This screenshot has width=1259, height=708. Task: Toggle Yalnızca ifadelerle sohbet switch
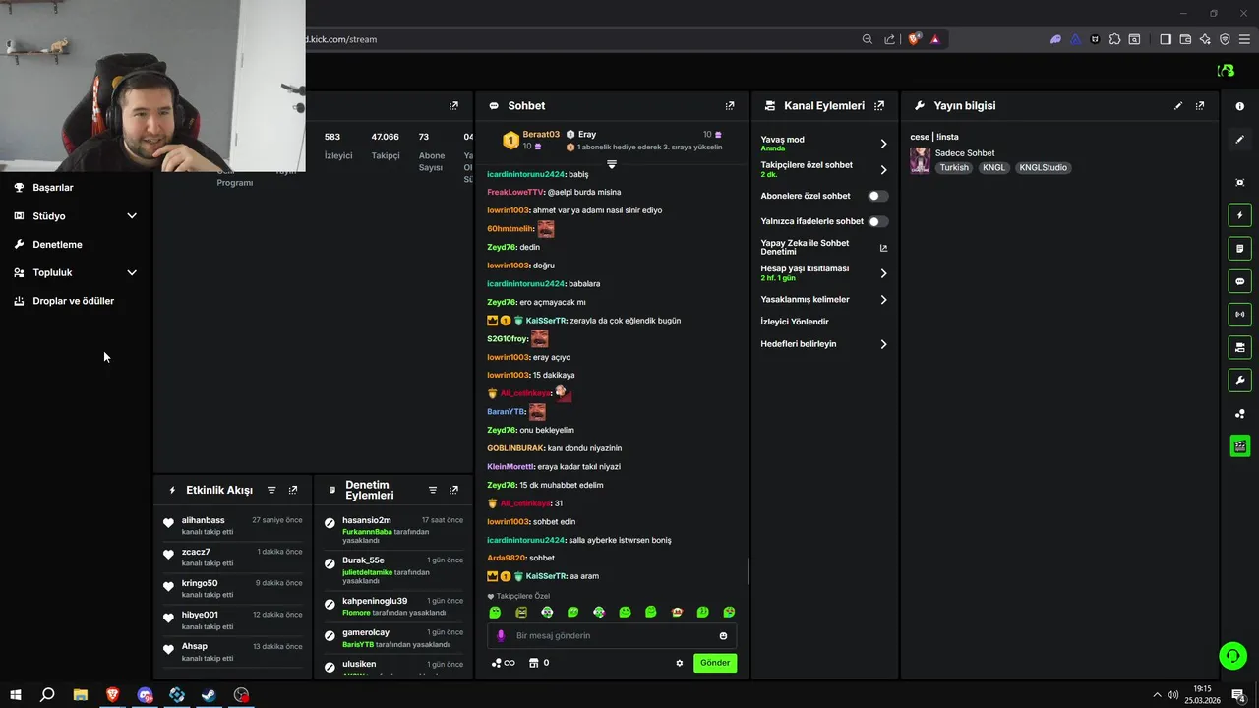(877, 221)
